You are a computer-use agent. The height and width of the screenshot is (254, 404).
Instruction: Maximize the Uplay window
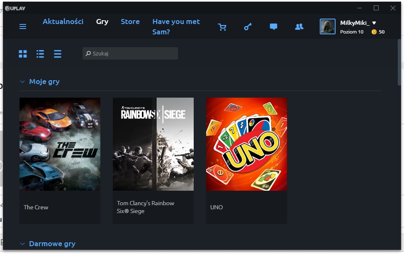point(376,8)
